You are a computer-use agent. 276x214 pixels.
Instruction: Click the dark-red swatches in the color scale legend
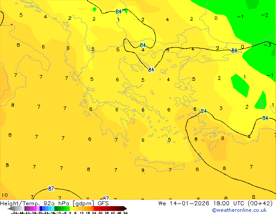[x=108, y=209]
